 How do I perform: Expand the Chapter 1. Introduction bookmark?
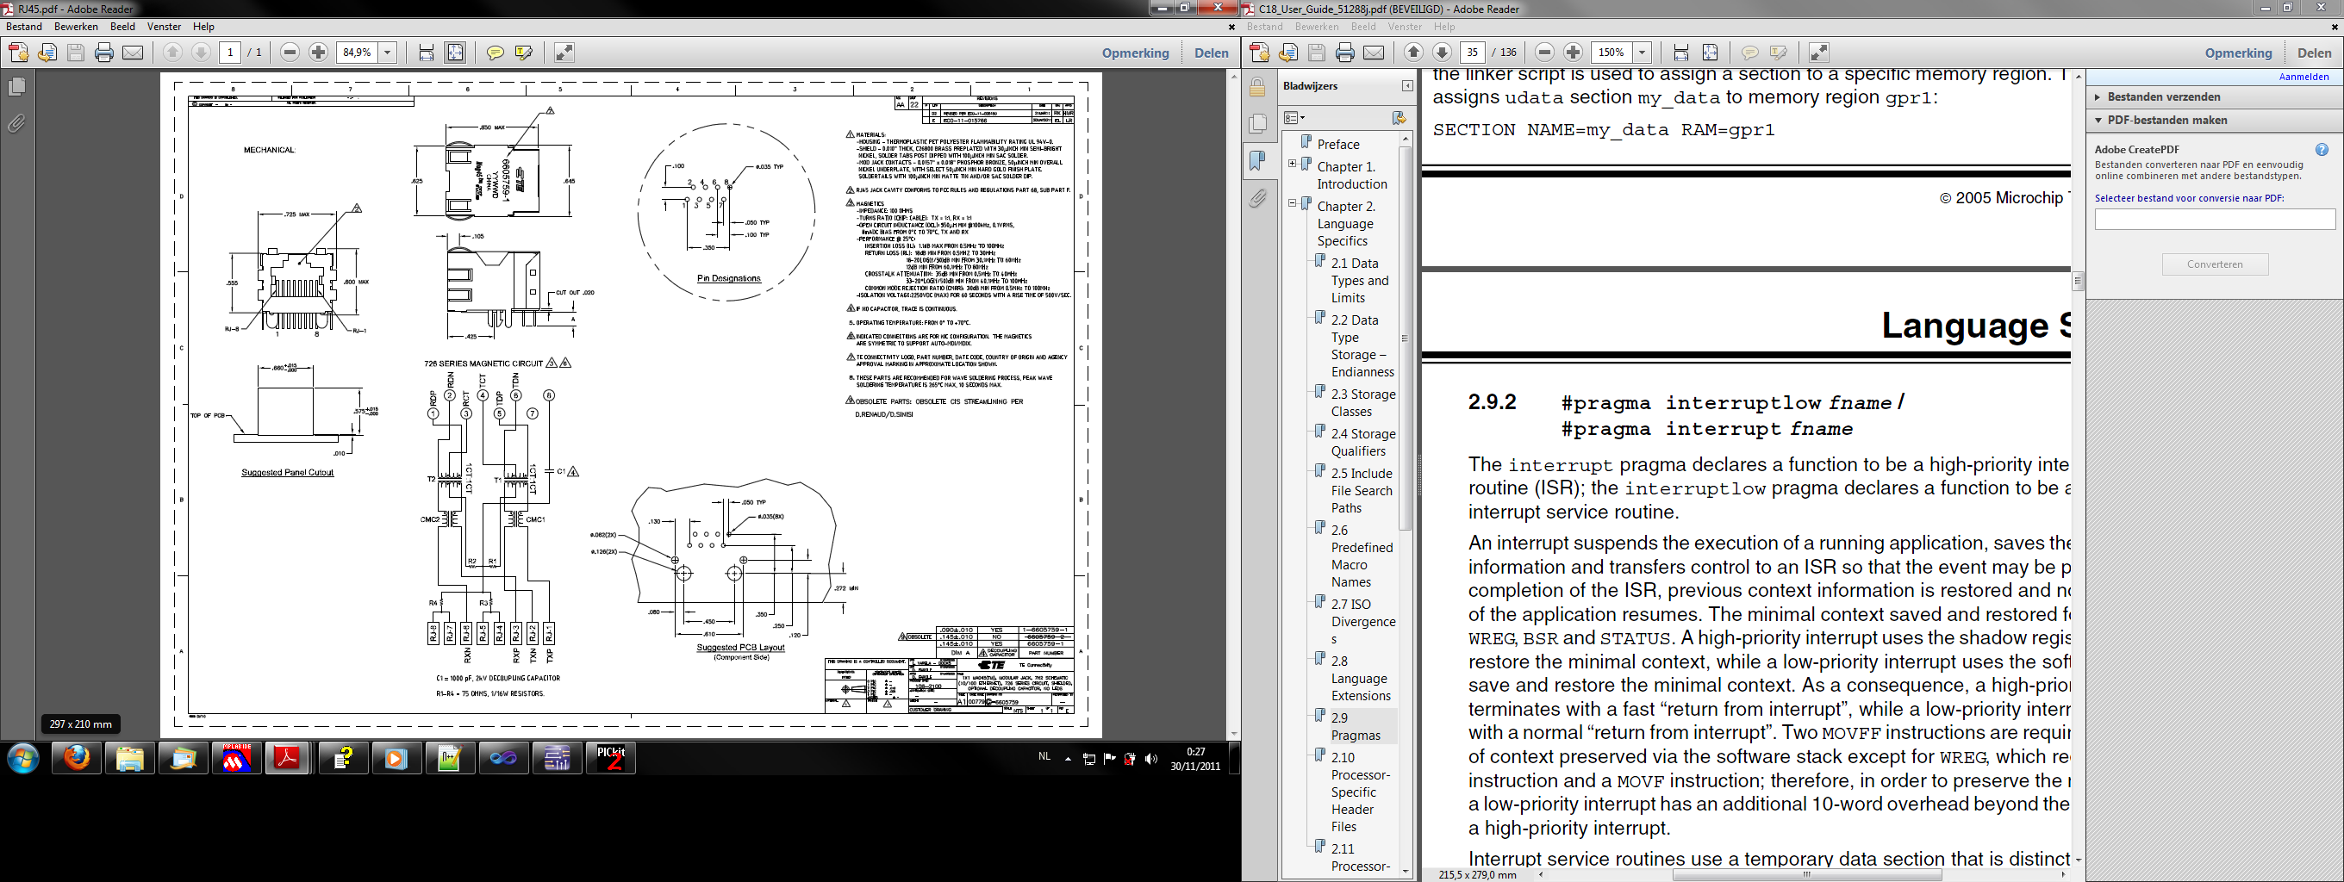pyautogui.click(x=1292, y=164)
